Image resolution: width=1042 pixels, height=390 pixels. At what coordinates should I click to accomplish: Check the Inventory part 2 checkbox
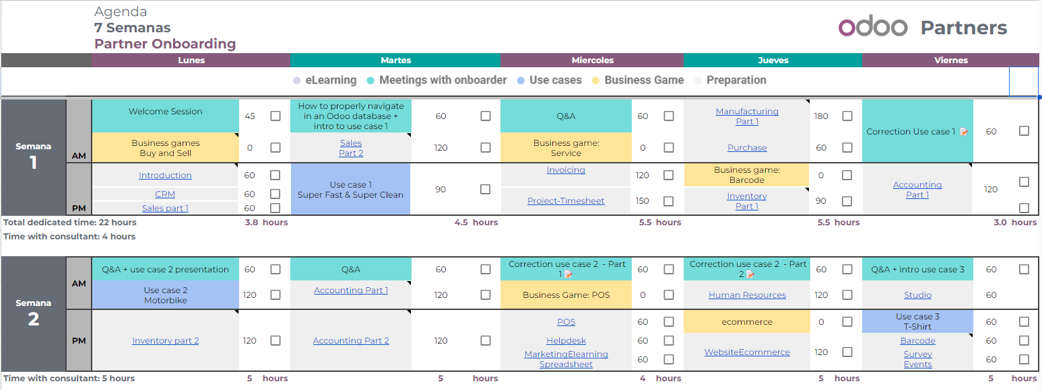pos(275,341)
